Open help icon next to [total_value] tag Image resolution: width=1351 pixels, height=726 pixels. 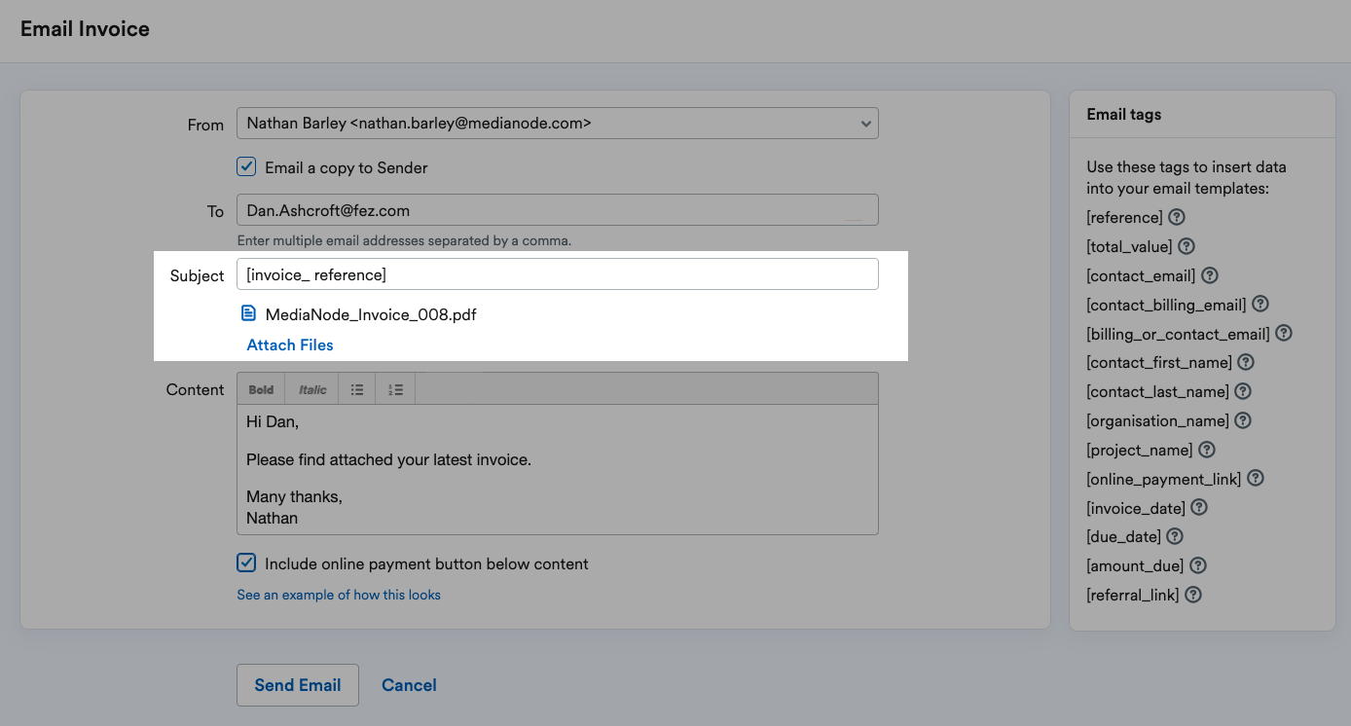point(1187,246)
